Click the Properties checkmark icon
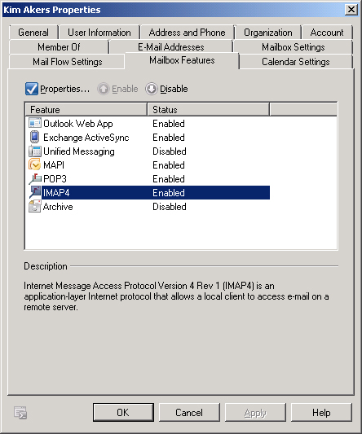Viewport: 362px width, 434px height. click(32, 89)
